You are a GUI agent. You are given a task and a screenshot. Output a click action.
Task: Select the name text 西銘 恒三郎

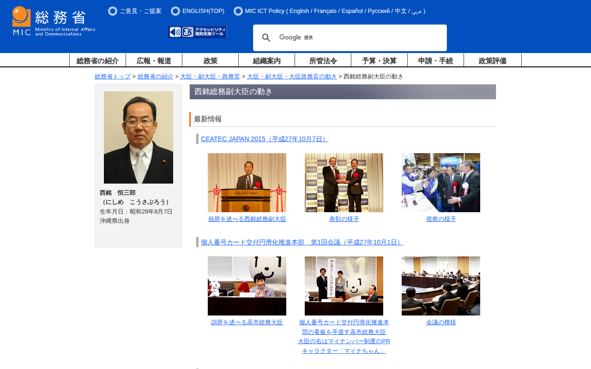118,193
